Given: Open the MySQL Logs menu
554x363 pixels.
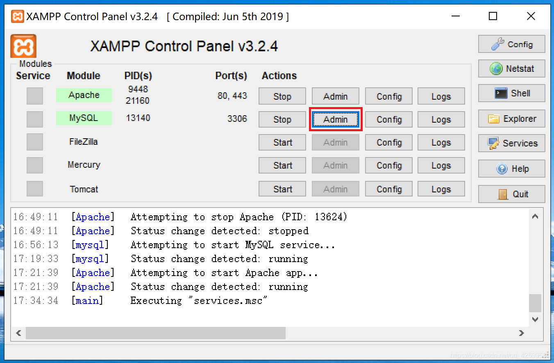Looking at the screenshot, I should pos(441,119).
